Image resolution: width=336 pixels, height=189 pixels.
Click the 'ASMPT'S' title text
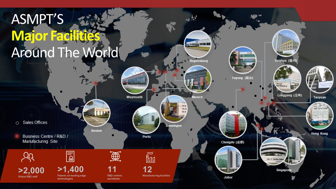coord(37,19)
